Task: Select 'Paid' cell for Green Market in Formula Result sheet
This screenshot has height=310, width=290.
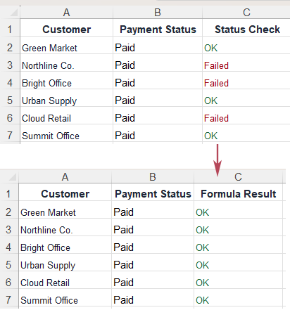Action: [153, 209]
